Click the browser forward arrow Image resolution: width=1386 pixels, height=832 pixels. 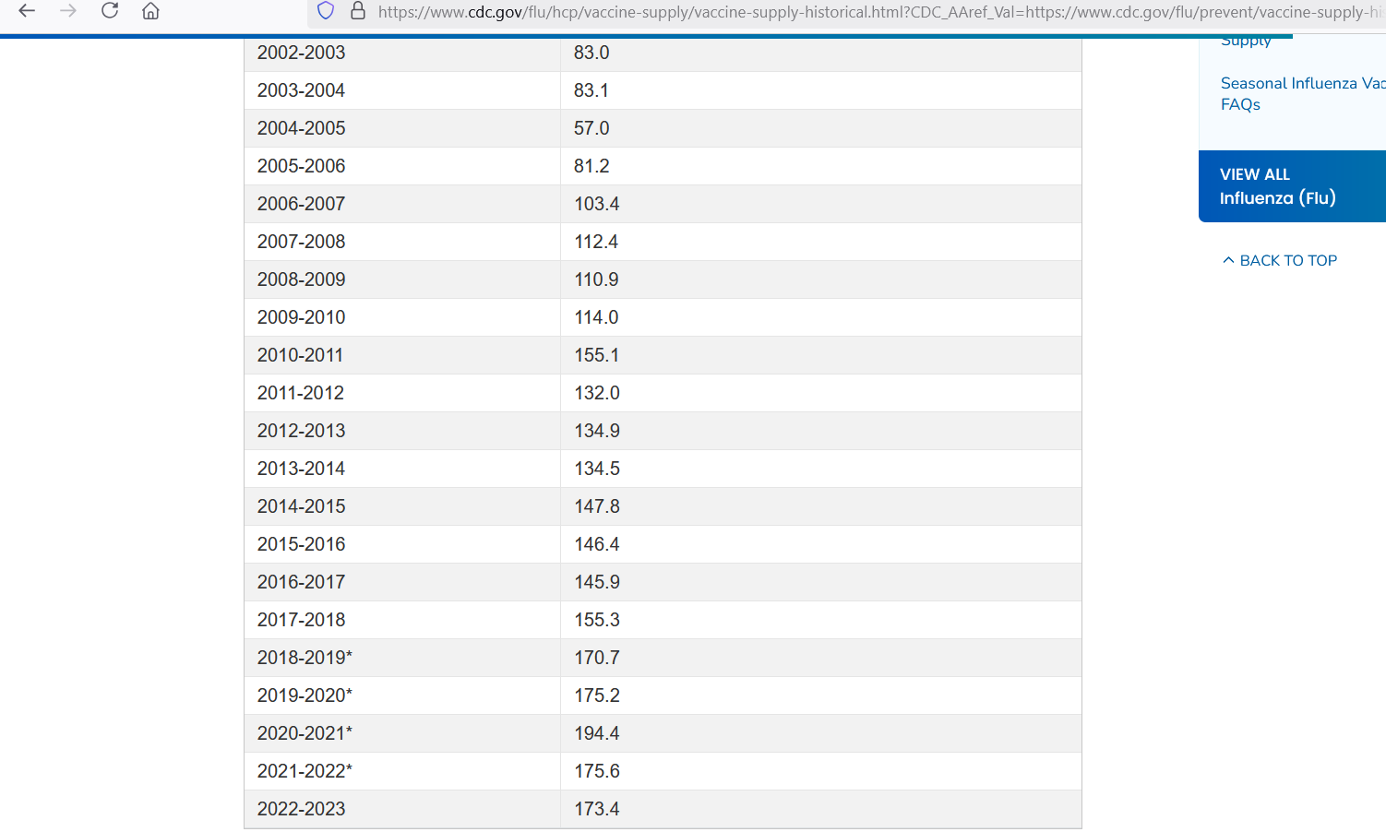point(68,11)
